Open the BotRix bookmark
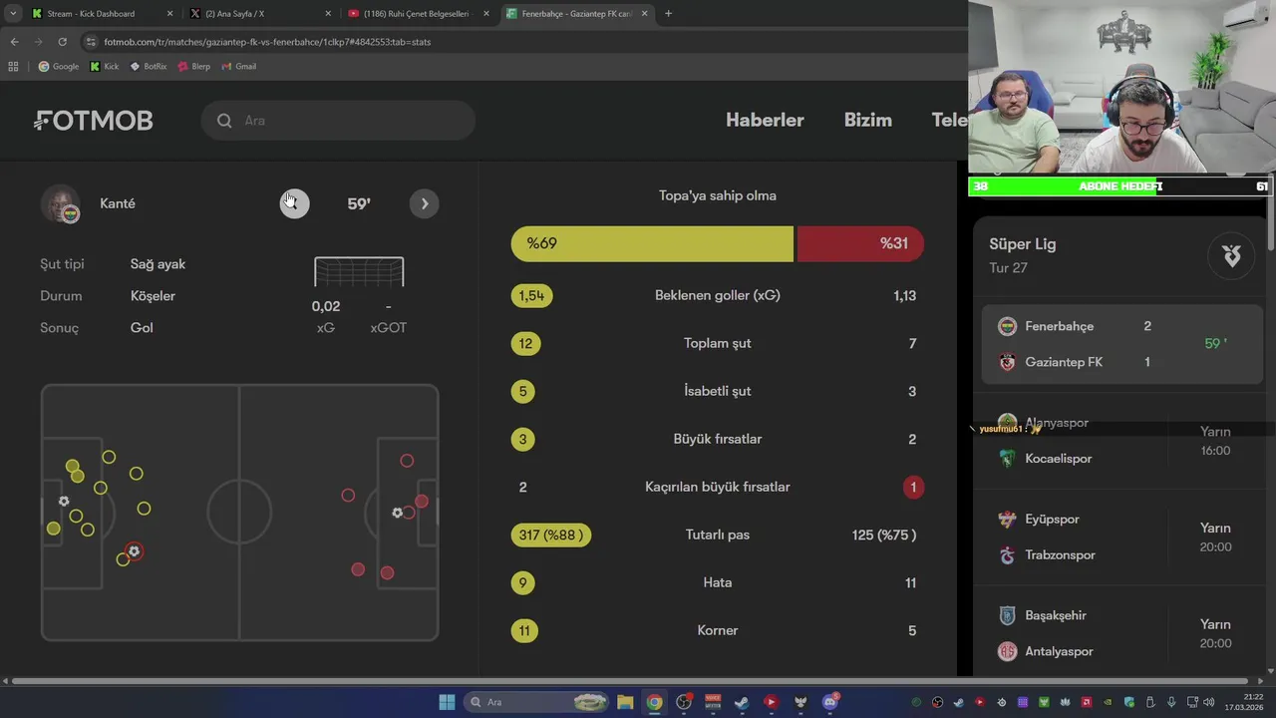This screenshot has height=718, width=1276. tap(148, 67)
